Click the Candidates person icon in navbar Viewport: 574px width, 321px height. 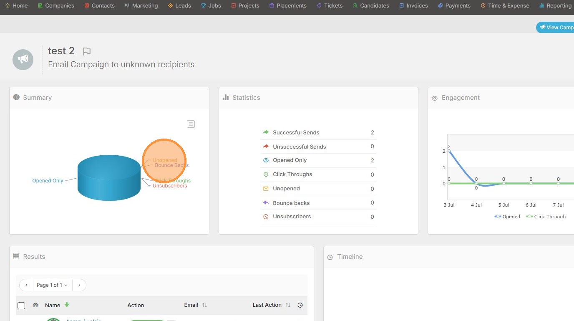[355, 5]
